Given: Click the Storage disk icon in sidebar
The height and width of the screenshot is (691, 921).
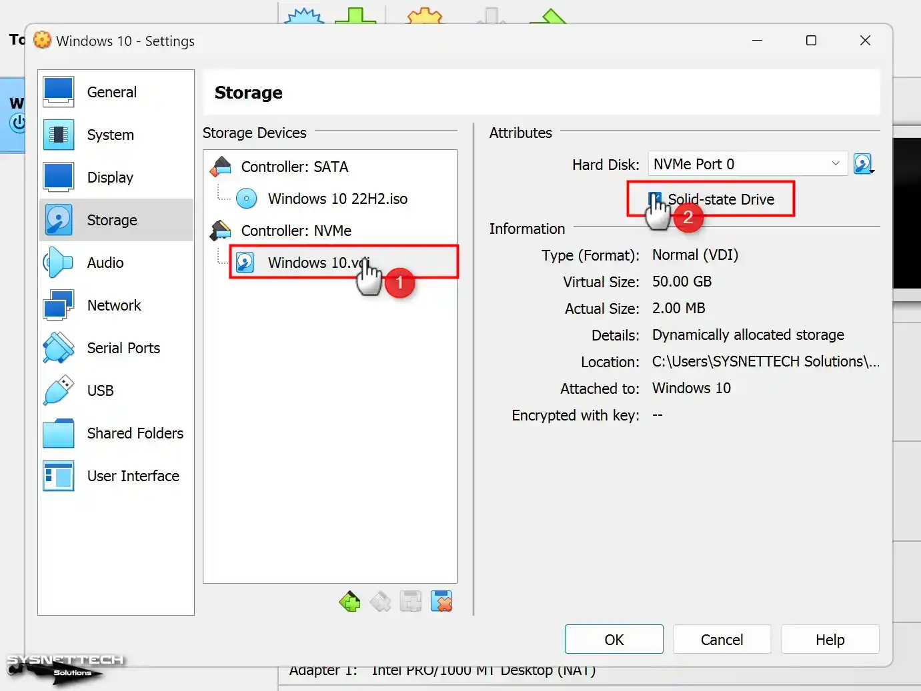Looking at the screenshot, I should [x=59, y=220].
